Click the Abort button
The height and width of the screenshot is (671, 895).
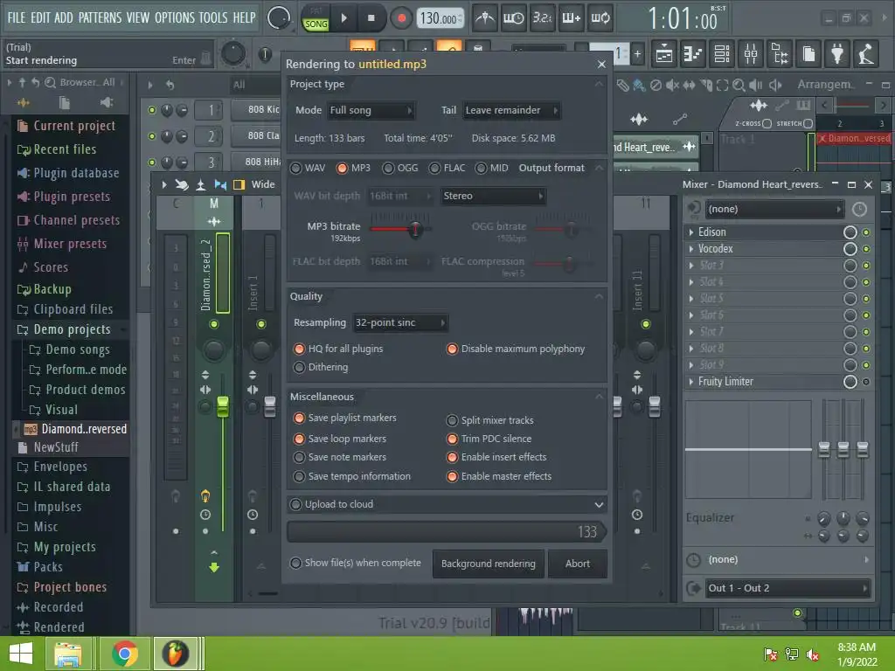pos(577,564)
